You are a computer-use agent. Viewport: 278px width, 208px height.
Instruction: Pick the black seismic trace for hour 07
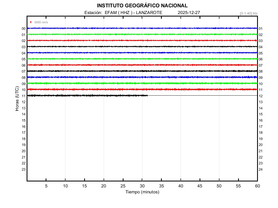(136, 71)
